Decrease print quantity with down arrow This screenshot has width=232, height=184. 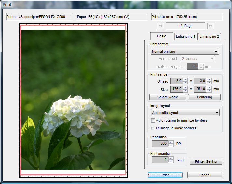171,161
